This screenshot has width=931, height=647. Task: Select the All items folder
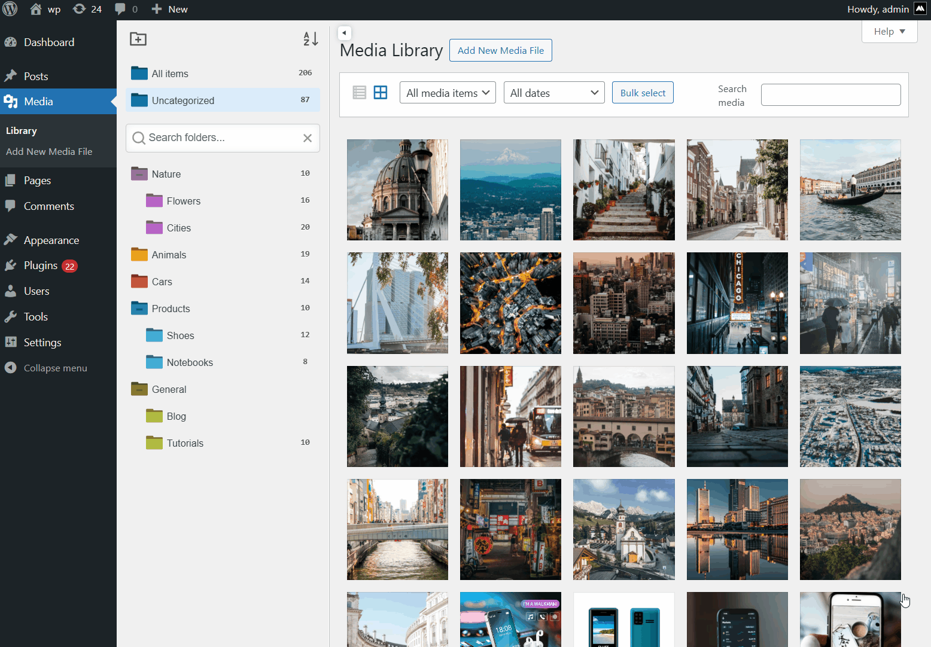point(223,73)
